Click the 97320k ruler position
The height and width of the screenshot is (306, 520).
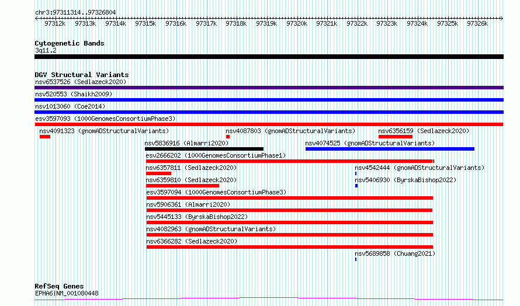point(297,23)
